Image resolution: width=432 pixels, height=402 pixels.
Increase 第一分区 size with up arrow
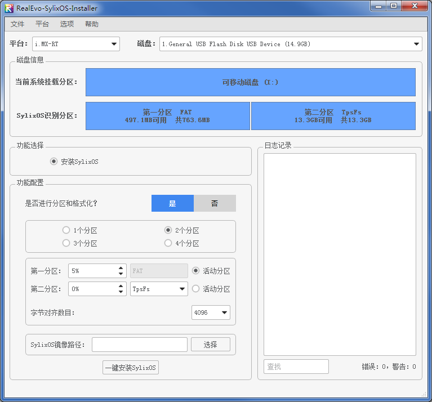(121, 268)
